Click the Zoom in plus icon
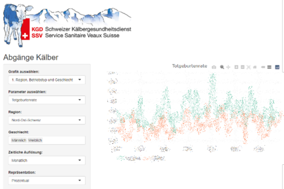This screenshot has width=284, height=189. tap(236, 67)
